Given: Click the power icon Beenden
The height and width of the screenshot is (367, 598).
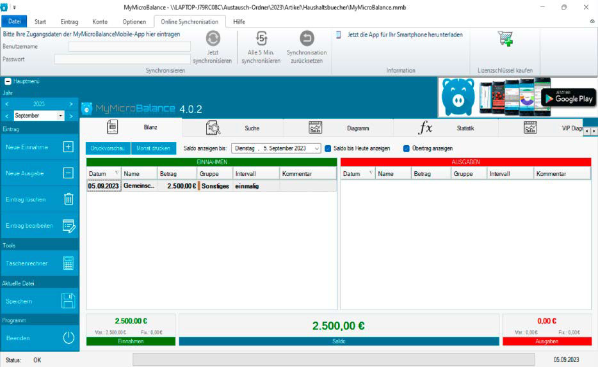Looking at the screenshot, I should pyautogui.click(x=69, y=338).
